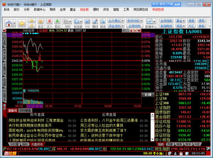Toggle the 区间 range button
Image resolution: width=213 pixels, height=158 pixels.
pyautogui.click(x=148, y=95)
